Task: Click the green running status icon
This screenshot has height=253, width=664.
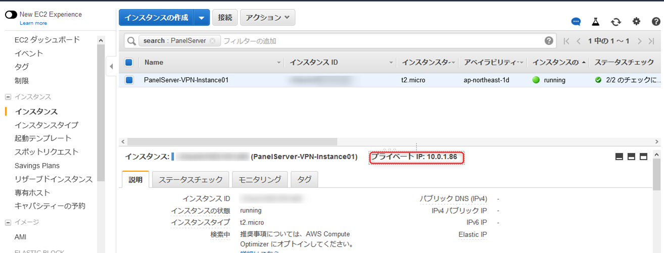Action: 536,80
